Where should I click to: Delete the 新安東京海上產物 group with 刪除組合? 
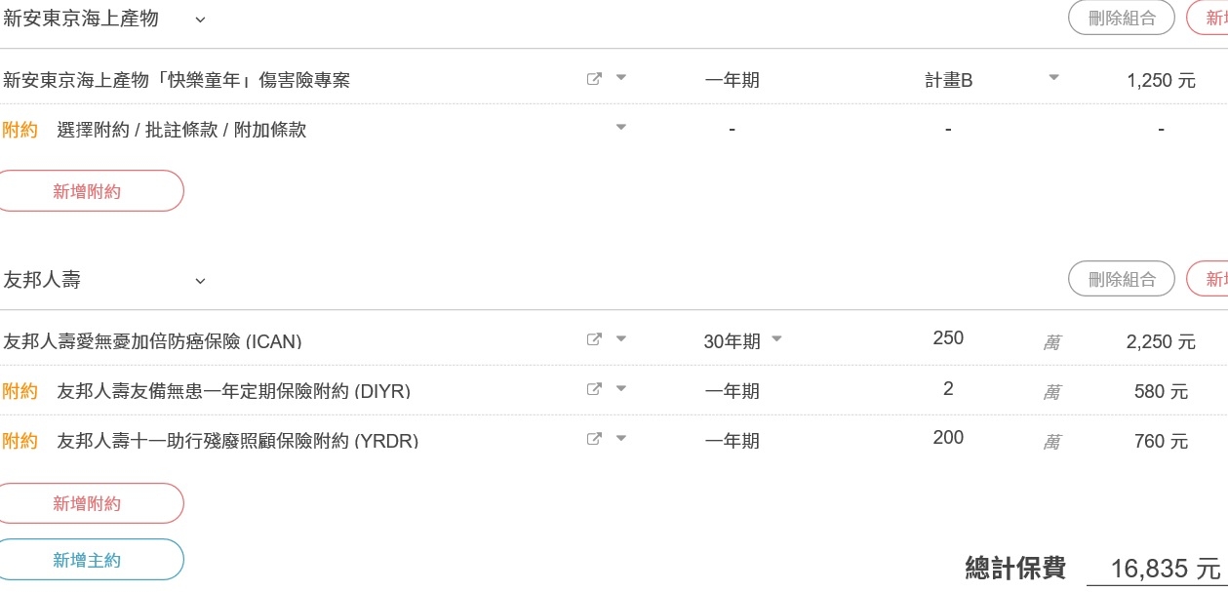1122,18
